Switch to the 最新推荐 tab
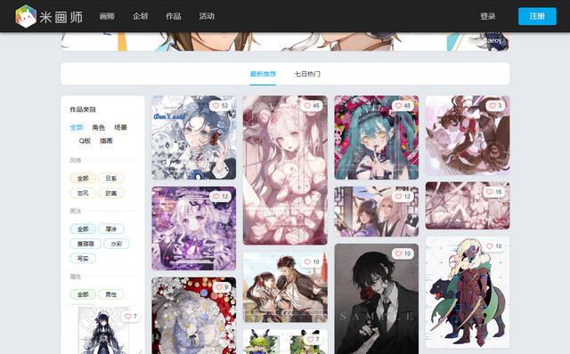The height and width of the screenshot is (354, 570). [263, 74]
